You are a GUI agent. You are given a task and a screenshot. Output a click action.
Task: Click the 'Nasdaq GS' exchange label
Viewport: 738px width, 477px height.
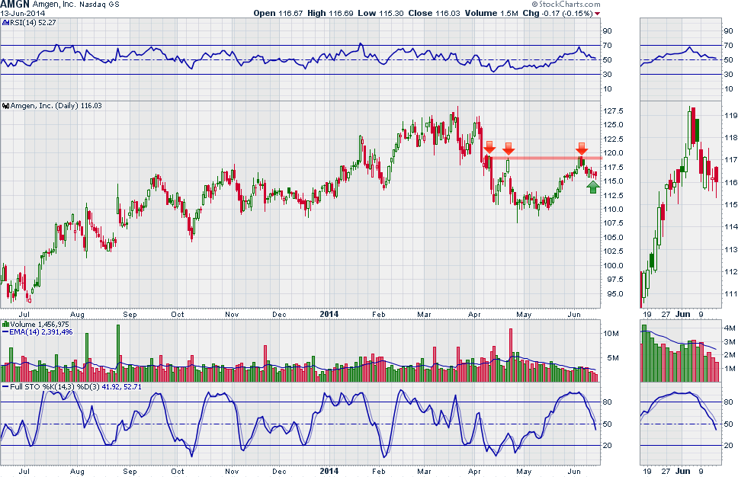[x=99, y=5]
